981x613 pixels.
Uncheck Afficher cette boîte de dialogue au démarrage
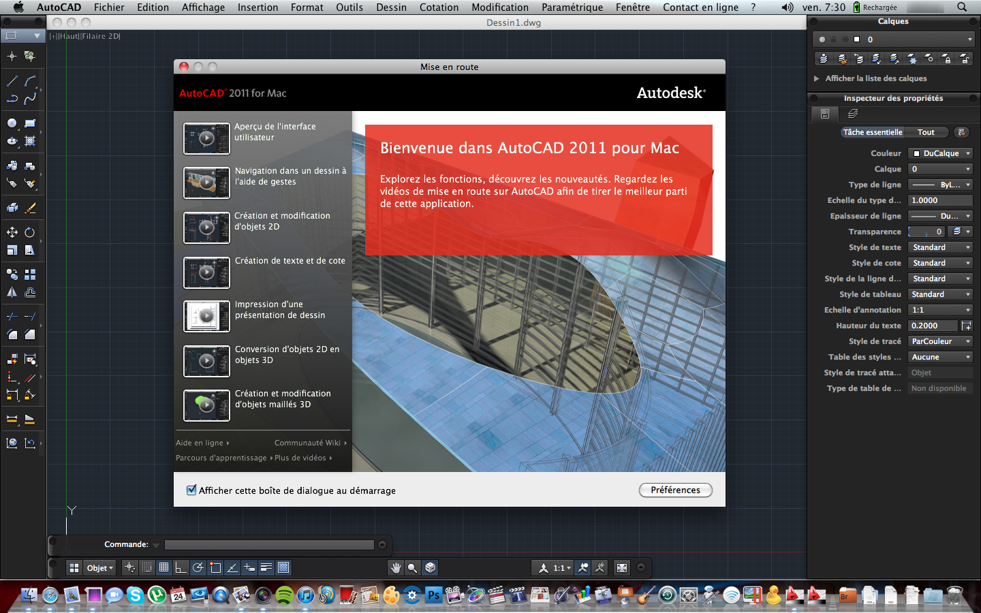pyautogui.click(x=191, y=490)
